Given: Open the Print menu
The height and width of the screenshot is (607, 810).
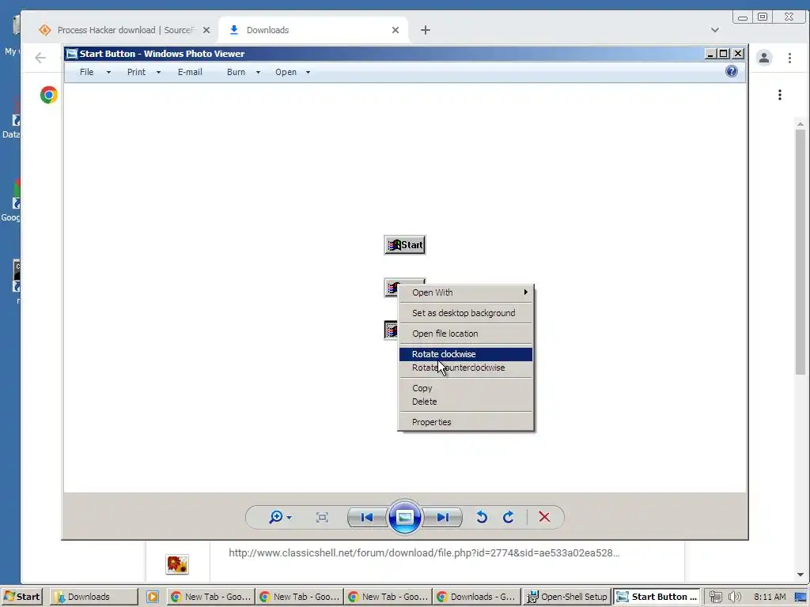Looking at the screenshot, I should pos(136,72).
